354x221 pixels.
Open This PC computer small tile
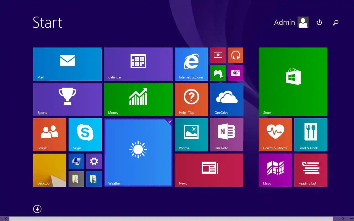tap(76, 161)
